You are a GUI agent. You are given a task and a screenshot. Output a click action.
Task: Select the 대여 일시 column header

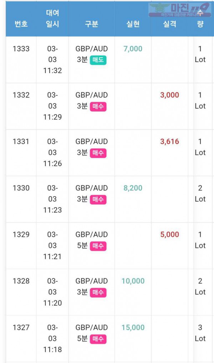[52, 19]
